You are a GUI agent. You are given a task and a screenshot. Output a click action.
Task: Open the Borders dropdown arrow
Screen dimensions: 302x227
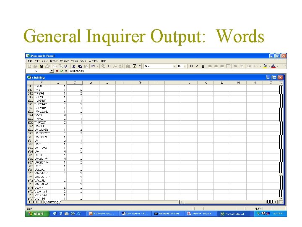pyautogui.click(x=260, y=66)
